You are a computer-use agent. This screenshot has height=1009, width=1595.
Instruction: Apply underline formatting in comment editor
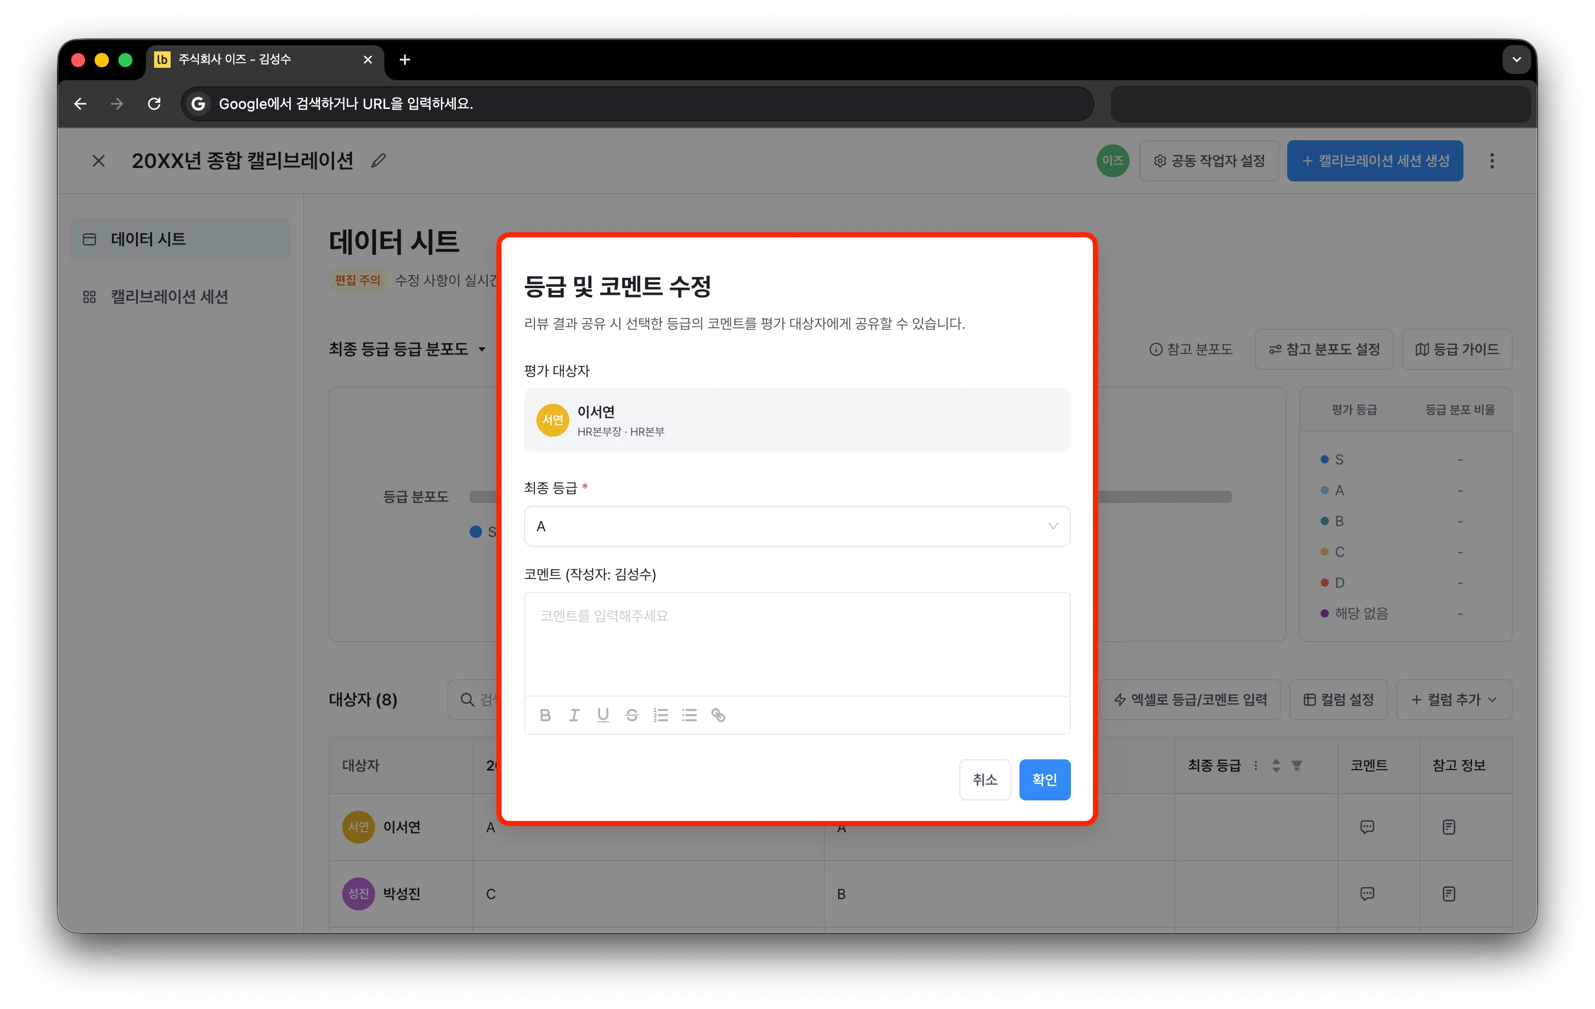[x=603, y=715]
